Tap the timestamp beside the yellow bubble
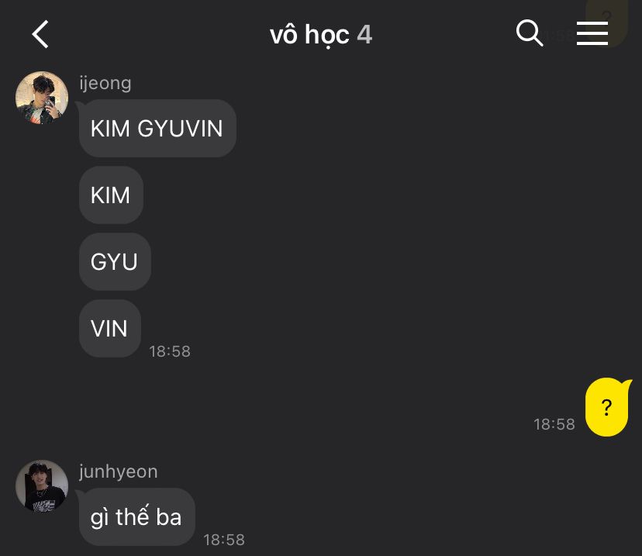Viewport: 642px width, 556px height. point(554,424)
